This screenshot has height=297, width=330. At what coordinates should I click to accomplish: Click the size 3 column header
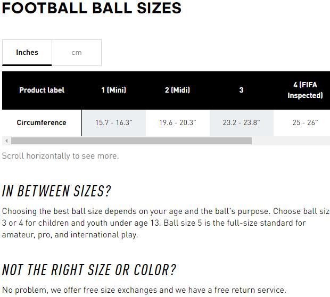tap(241, 90)
